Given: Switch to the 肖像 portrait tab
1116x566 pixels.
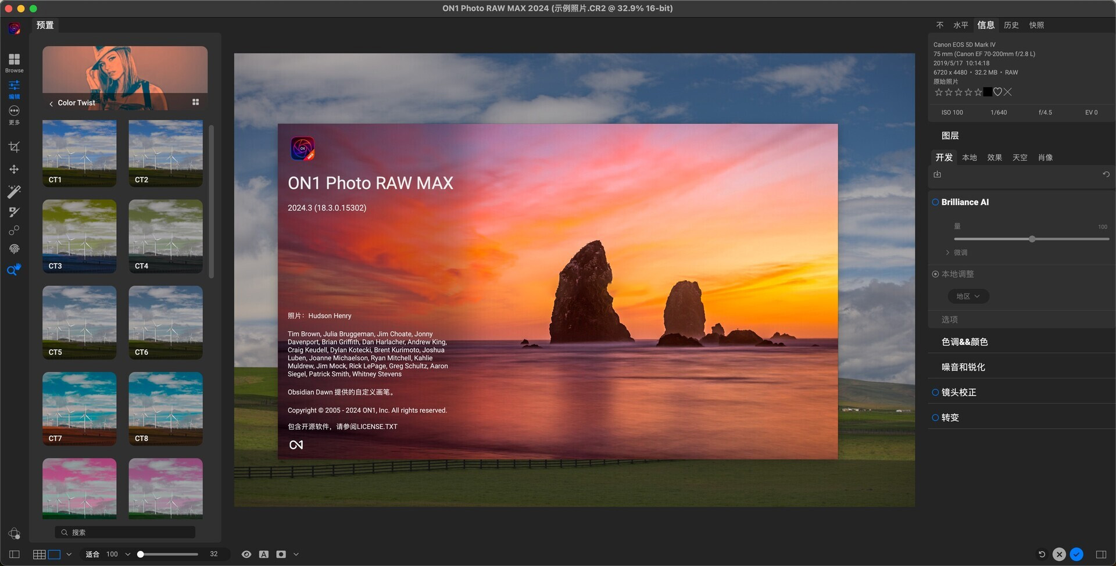Looking at the screenshot, I should tap(1046, 157).
